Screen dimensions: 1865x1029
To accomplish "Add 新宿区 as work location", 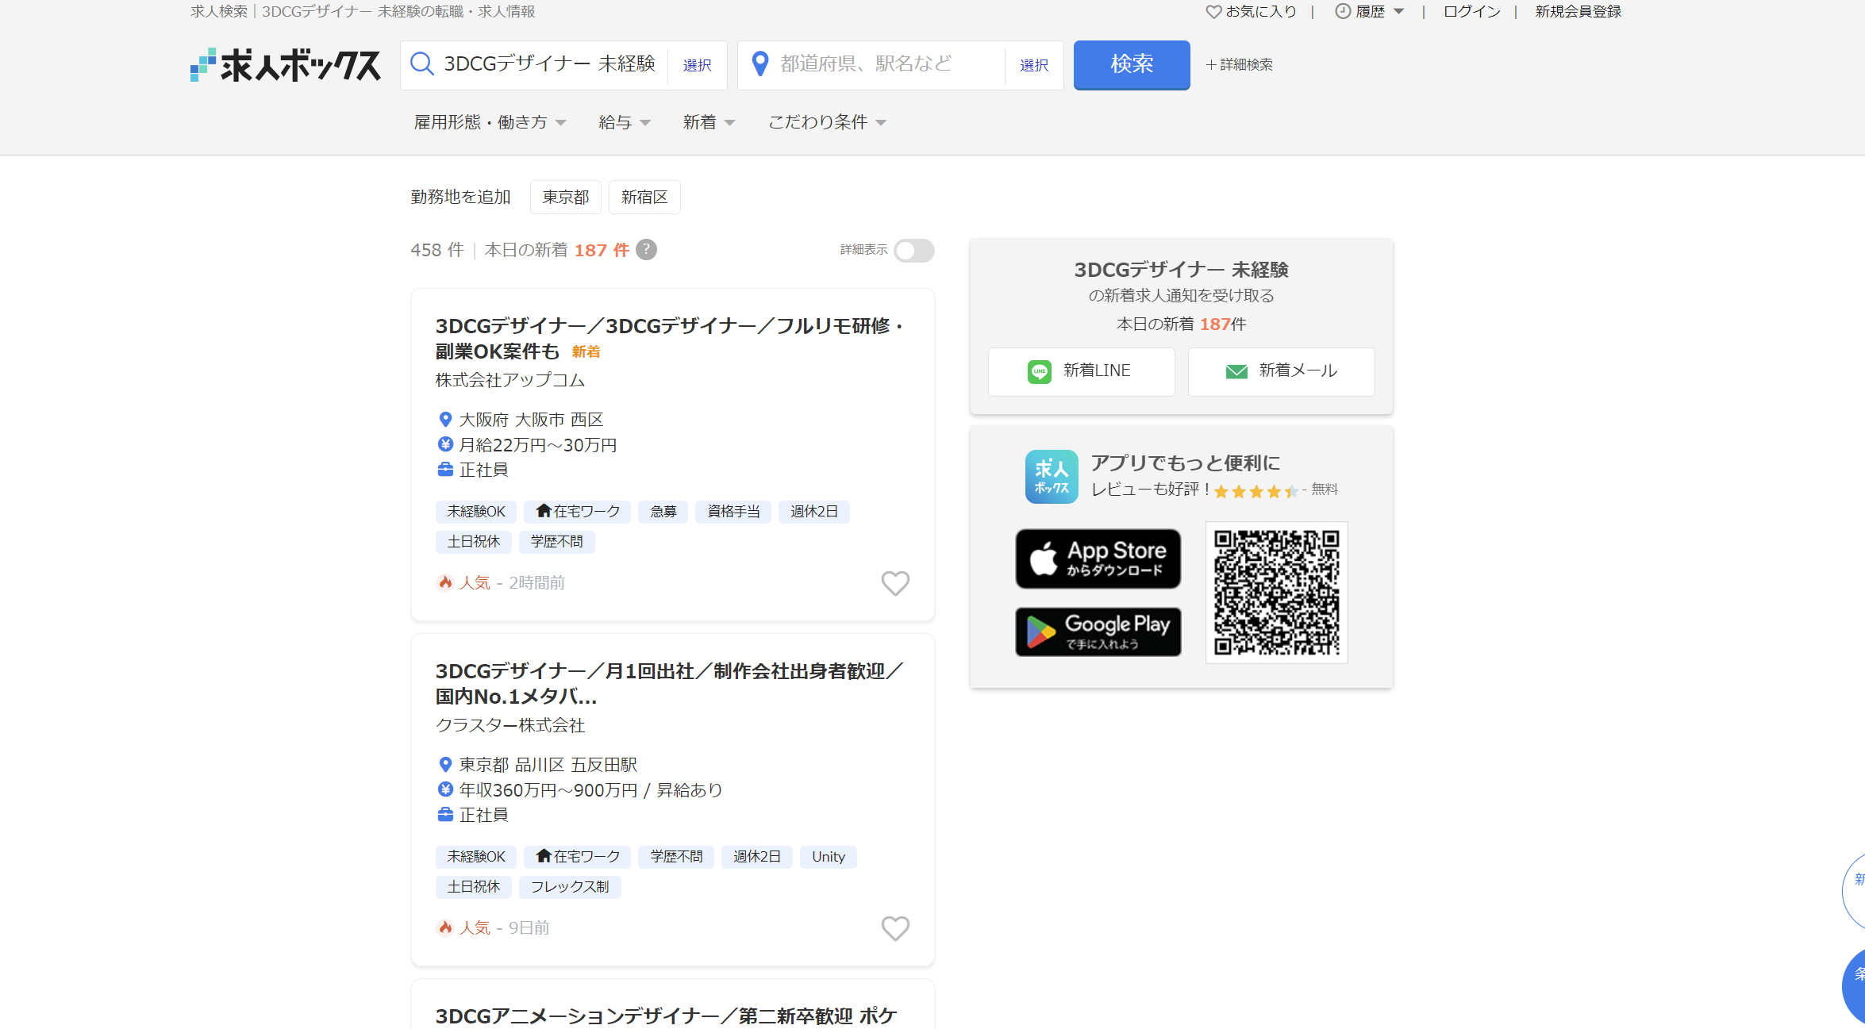I will [644, 197].
